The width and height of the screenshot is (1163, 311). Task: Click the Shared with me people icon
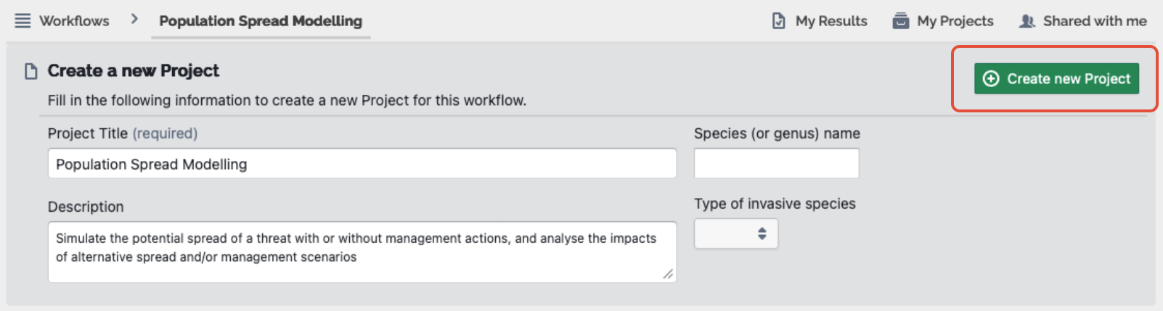pyautogui.click(x=1027, y=21)
